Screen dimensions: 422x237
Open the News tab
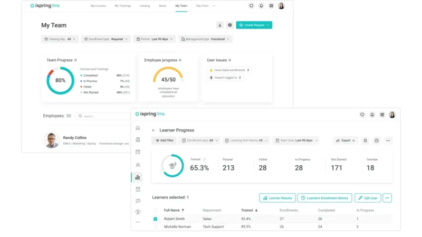point(162,6)
